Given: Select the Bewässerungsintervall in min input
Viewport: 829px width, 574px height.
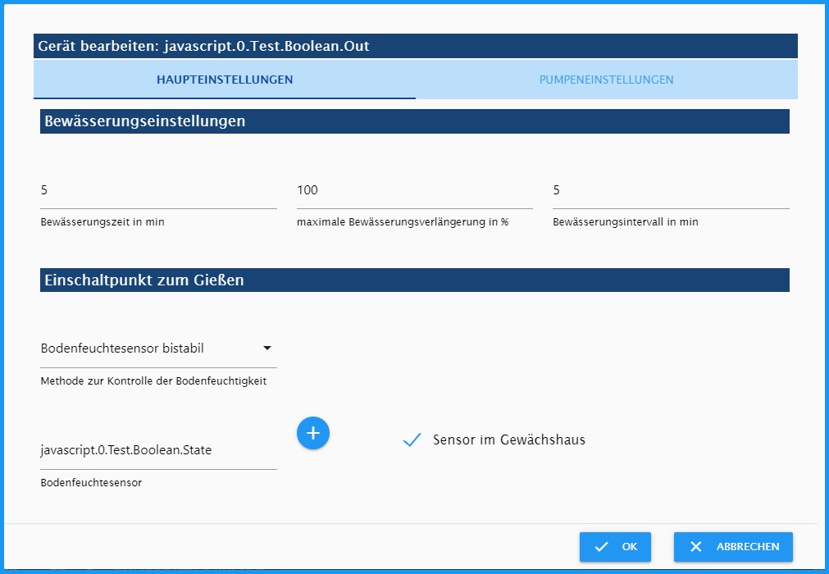Looking at the screenshot, I should [x=671, y=190].
